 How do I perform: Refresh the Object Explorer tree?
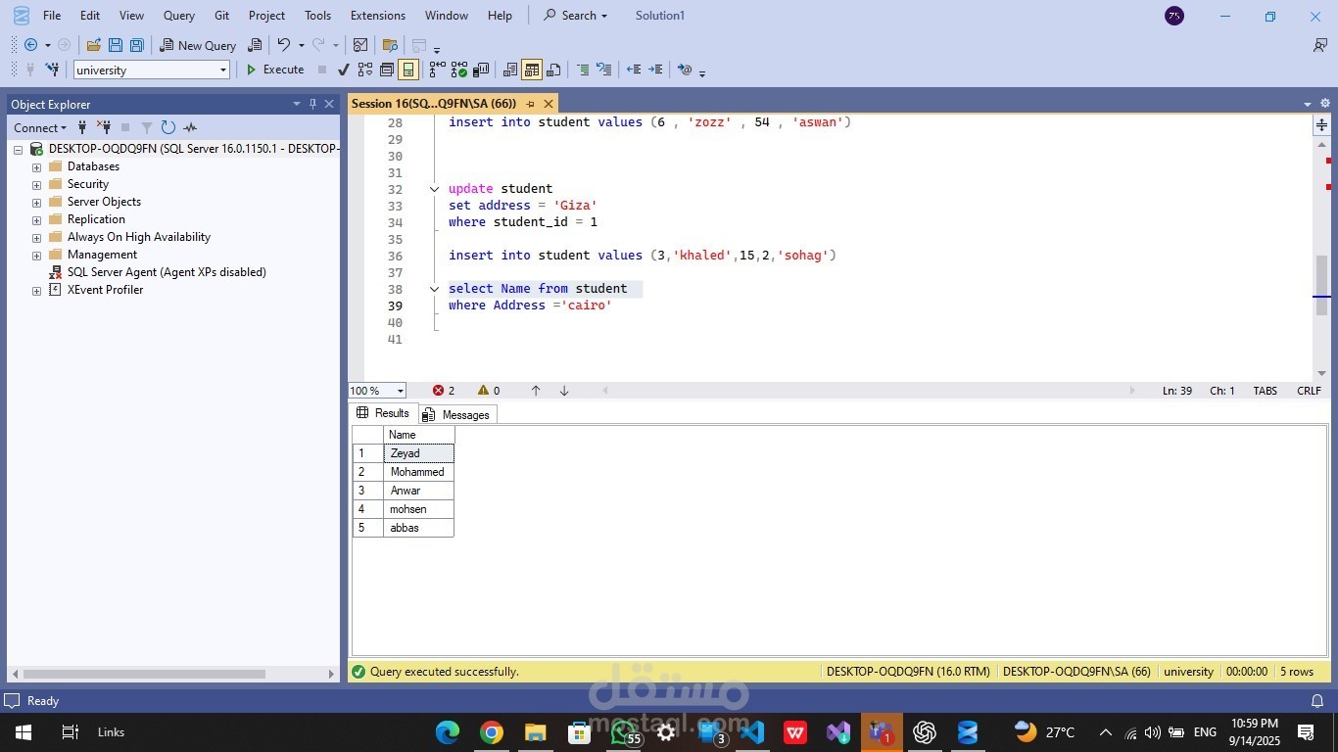point(167,127)
